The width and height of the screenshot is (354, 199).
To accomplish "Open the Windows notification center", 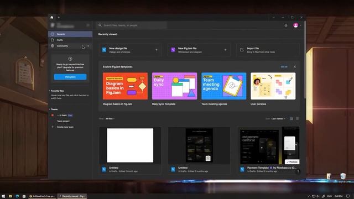I will [348, 196].
